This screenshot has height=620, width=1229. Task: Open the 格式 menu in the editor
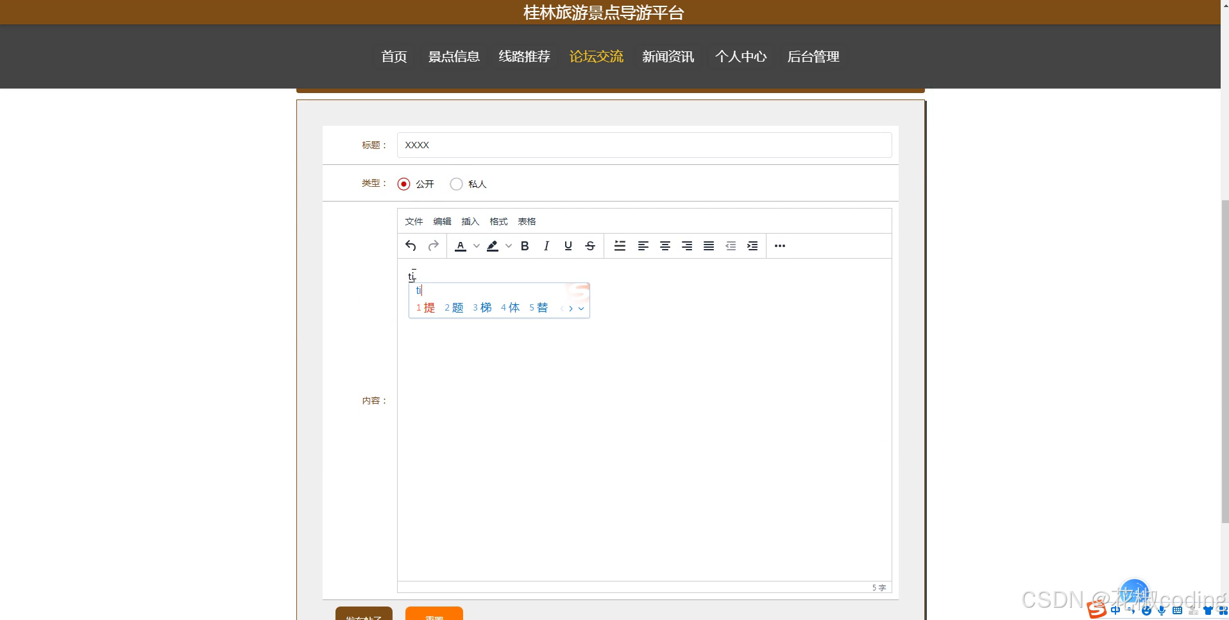[498, 221]
